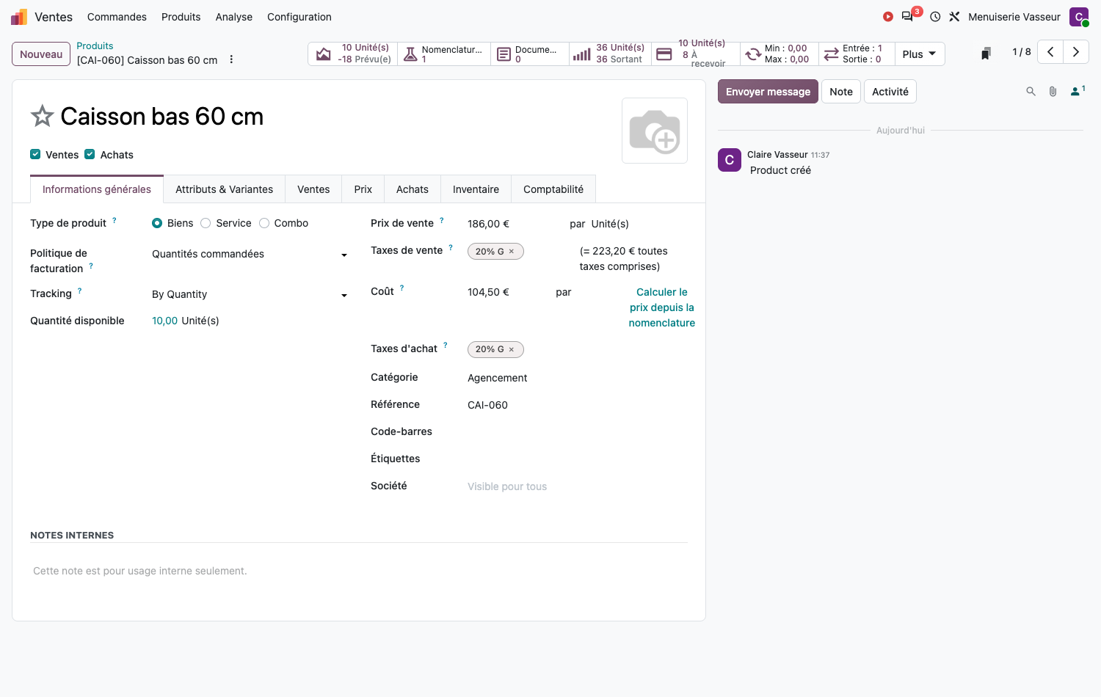Open conversations icon with 3 badge
1101x697 pixels.
909,16
